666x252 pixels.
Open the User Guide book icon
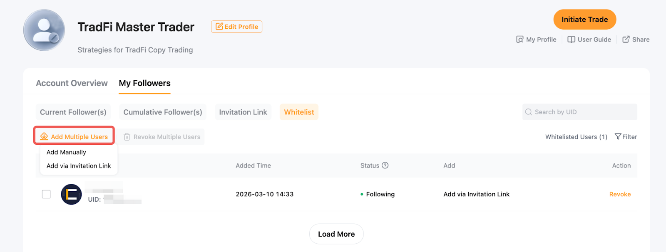point(571,40)
